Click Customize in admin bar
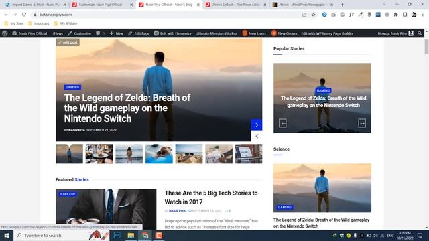 point(79,33)
